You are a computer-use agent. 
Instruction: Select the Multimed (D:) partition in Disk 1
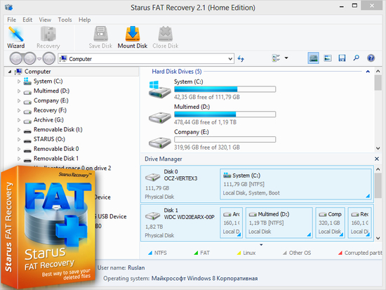click(279, 223)
